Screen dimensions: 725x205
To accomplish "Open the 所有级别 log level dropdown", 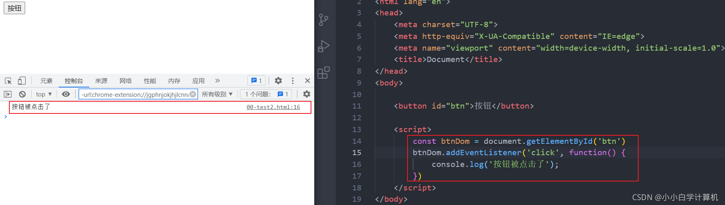I will (217, 94).
